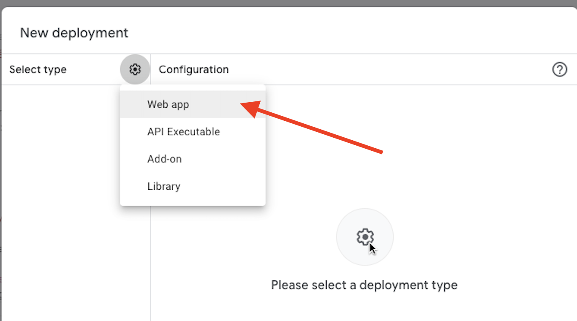The image size is (577, 321).
Task: Click the Please select a deployment type text
Action: (364, 285)
